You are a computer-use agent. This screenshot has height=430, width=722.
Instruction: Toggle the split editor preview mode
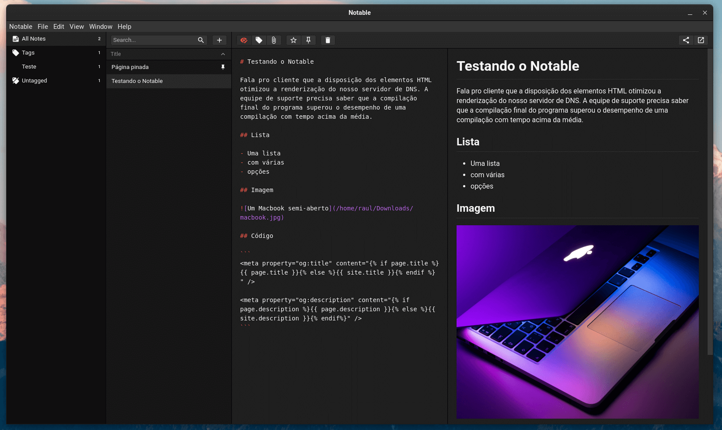[244, 40]
